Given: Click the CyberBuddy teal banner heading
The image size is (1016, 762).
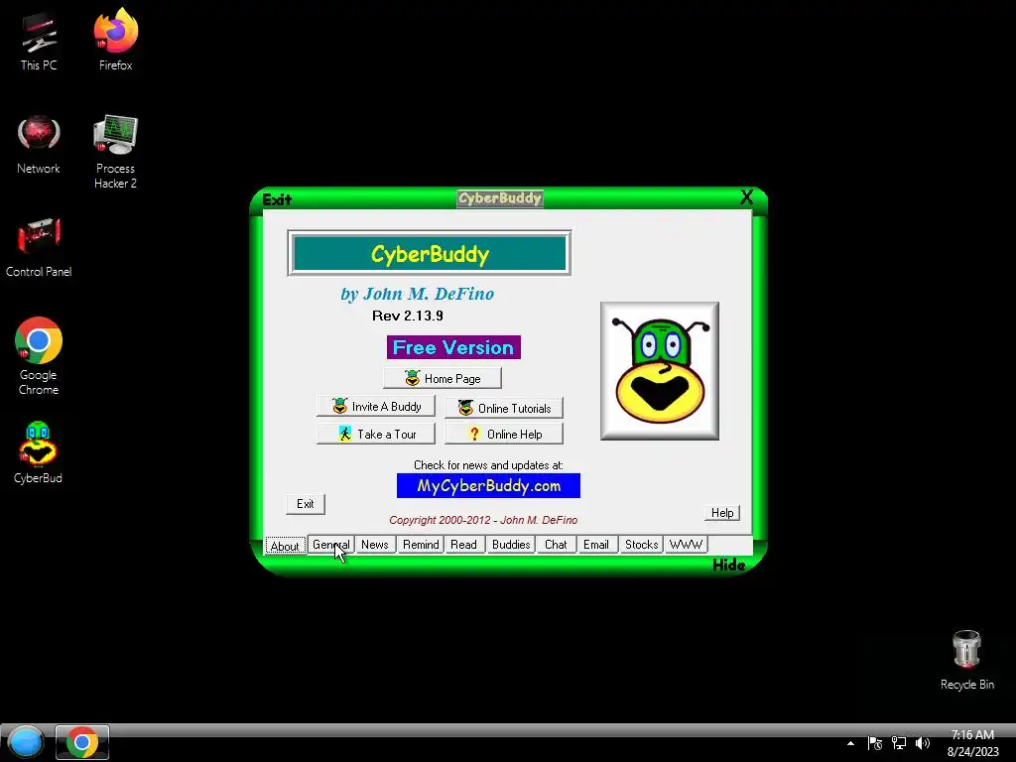Looking at the screenshot, I should (430, 253).
